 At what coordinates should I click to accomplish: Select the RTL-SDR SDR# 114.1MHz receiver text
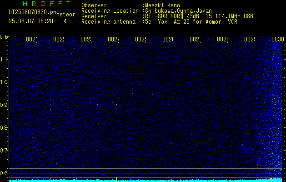click(x=199, y=16)
